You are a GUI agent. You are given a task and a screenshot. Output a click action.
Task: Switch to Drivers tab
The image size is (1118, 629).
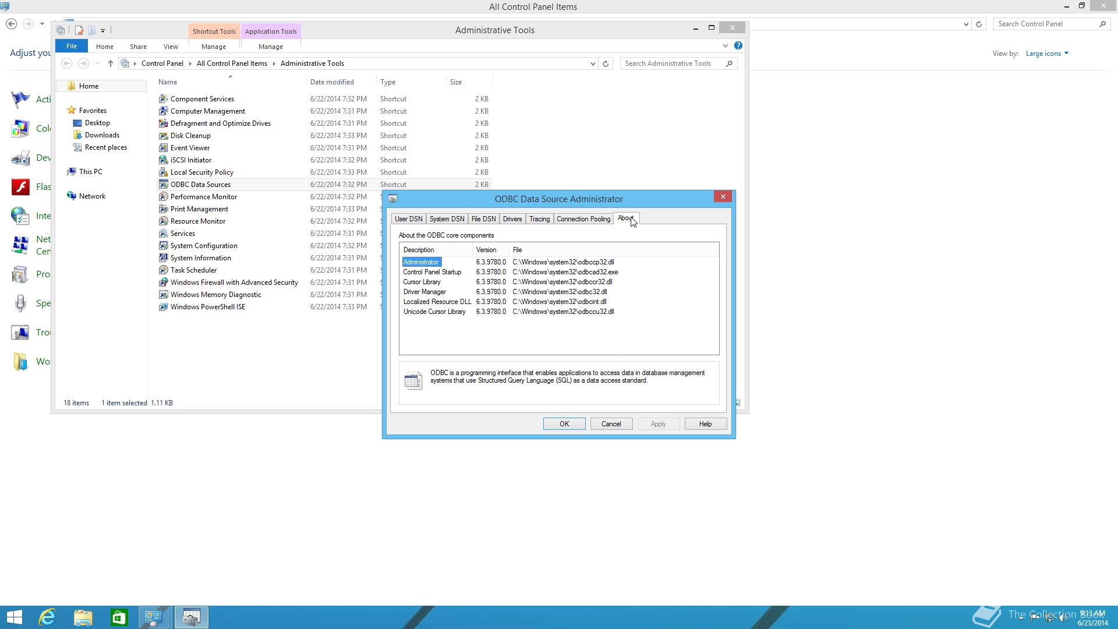pos(512,219)
